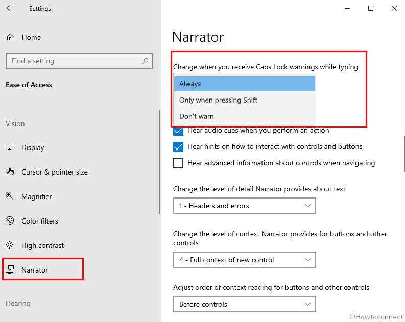Click the Color filters palette icon

coord(10,220)
